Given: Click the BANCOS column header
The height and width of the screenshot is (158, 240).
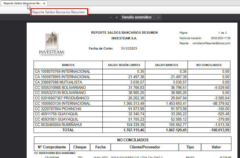Looking at the screenshot, I should click(x=68, y=65).
